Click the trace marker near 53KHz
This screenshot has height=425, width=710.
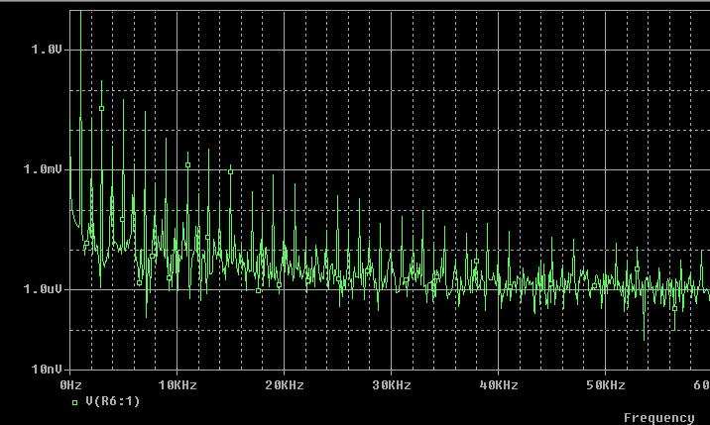[x=638, y=268]
